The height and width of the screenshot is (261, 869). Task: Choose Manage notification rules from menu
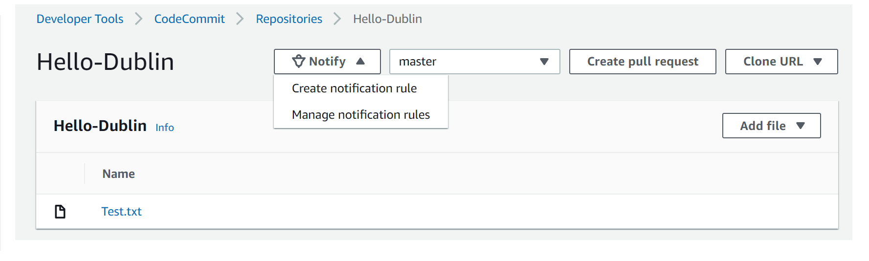(360, 115)
